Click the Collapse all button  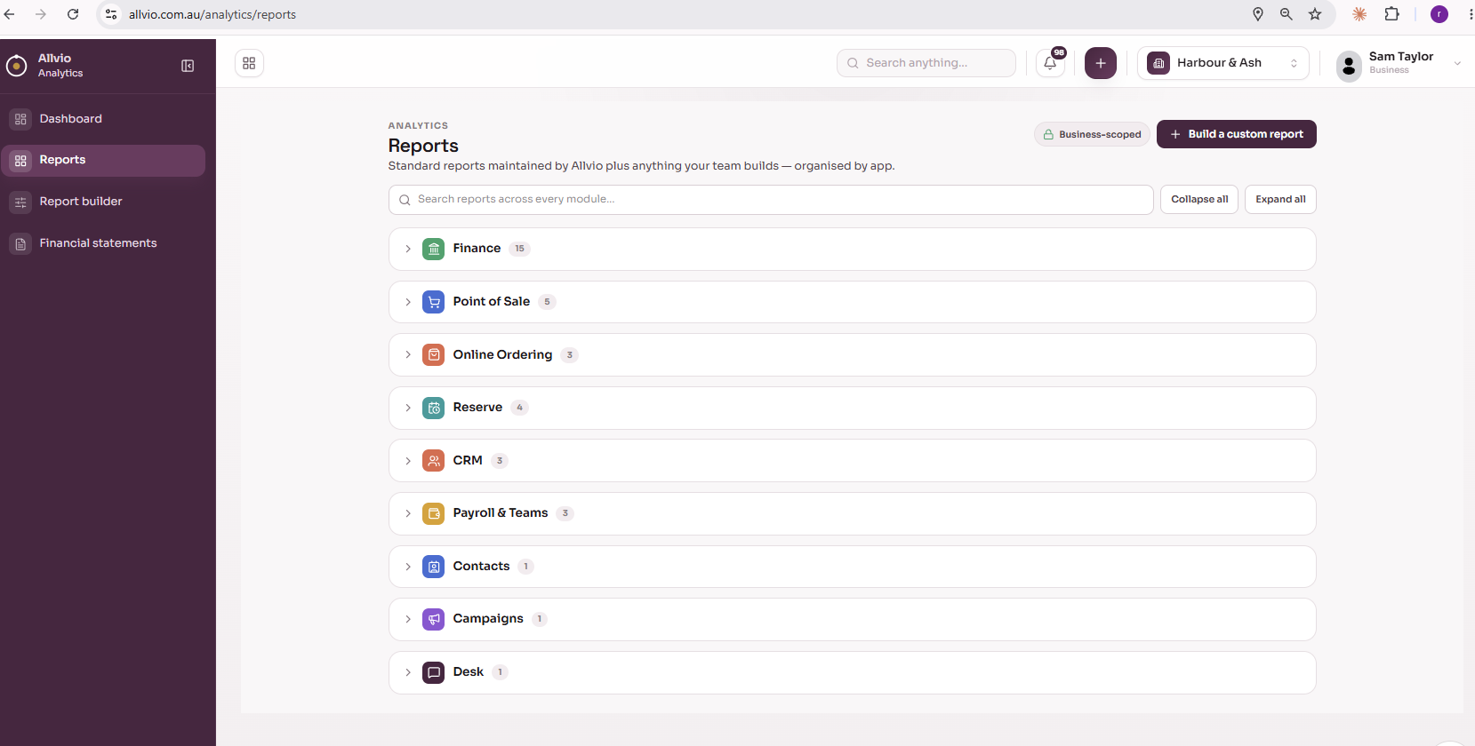(x=1199, y=200)
